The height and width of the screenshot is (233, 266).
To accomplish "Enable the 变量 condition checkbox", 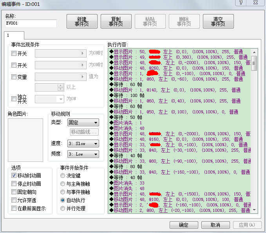I will click(x=14, y=77).
